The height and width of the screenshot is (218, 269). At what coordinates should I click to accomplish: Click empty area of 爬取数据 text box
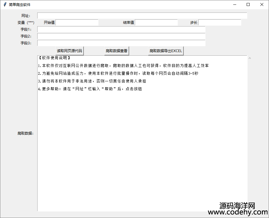click(x=142, y=149)
